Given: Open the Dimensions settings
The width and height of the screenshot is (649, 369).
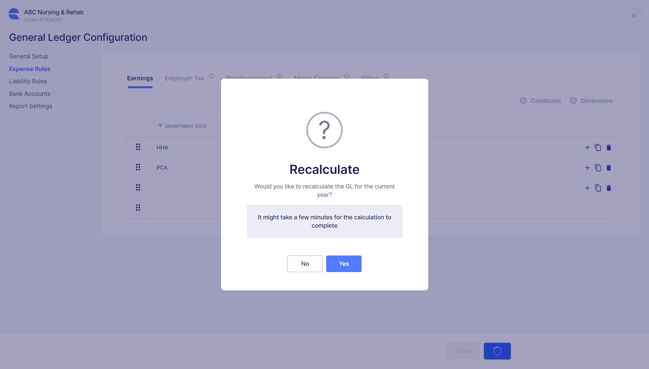Looking at the screenshot, I should point(591,101).
